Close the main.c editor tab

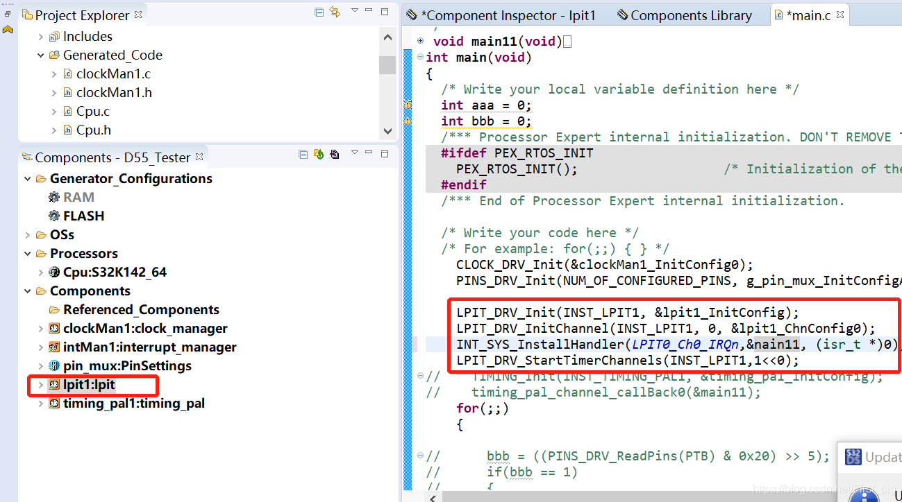tap(841, 14)
